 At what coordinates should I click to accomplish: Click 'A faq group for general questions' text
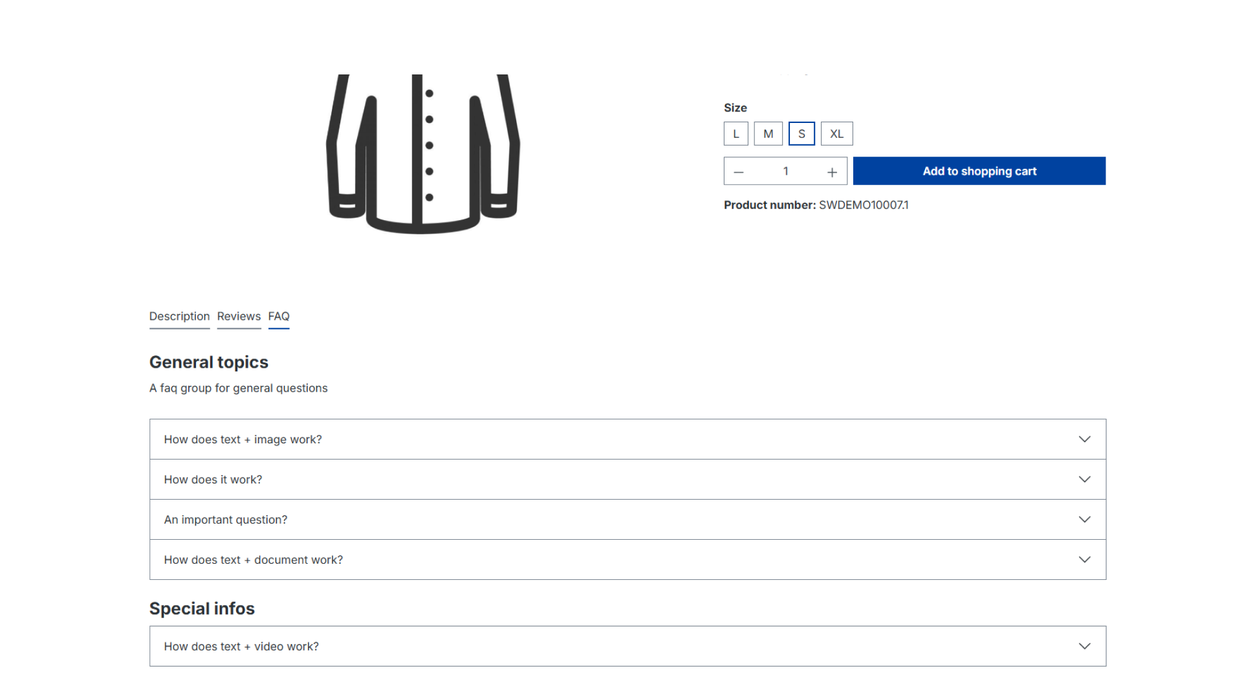click(x=238, y=388)
